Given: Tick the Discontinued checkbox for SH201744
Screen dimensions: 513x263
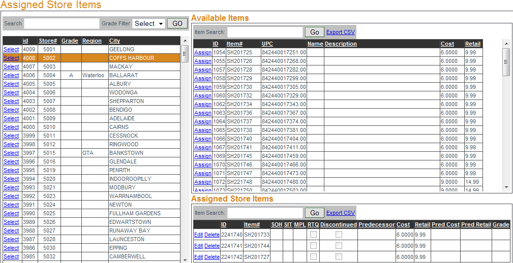Looking at the screenshot, I should point(339,246).
